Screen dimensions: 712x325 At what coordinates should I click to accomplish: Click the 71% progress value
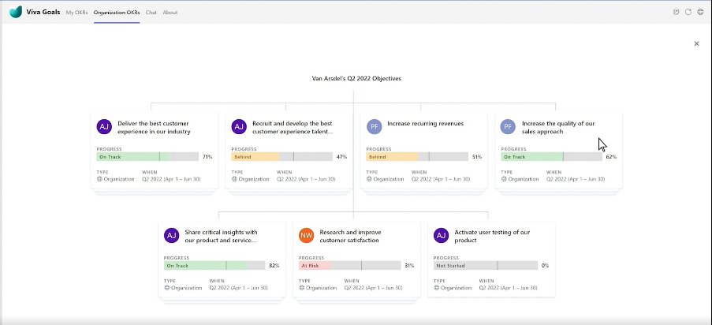tap(207, 157)
